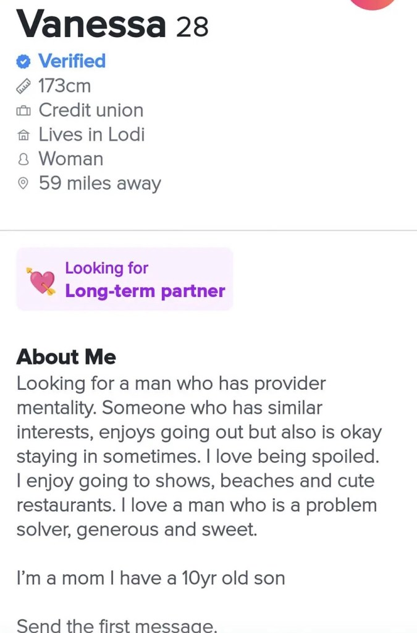Click the ruler height icon
The width and height of the screenshot is (417, 633).
pos(23,86)
